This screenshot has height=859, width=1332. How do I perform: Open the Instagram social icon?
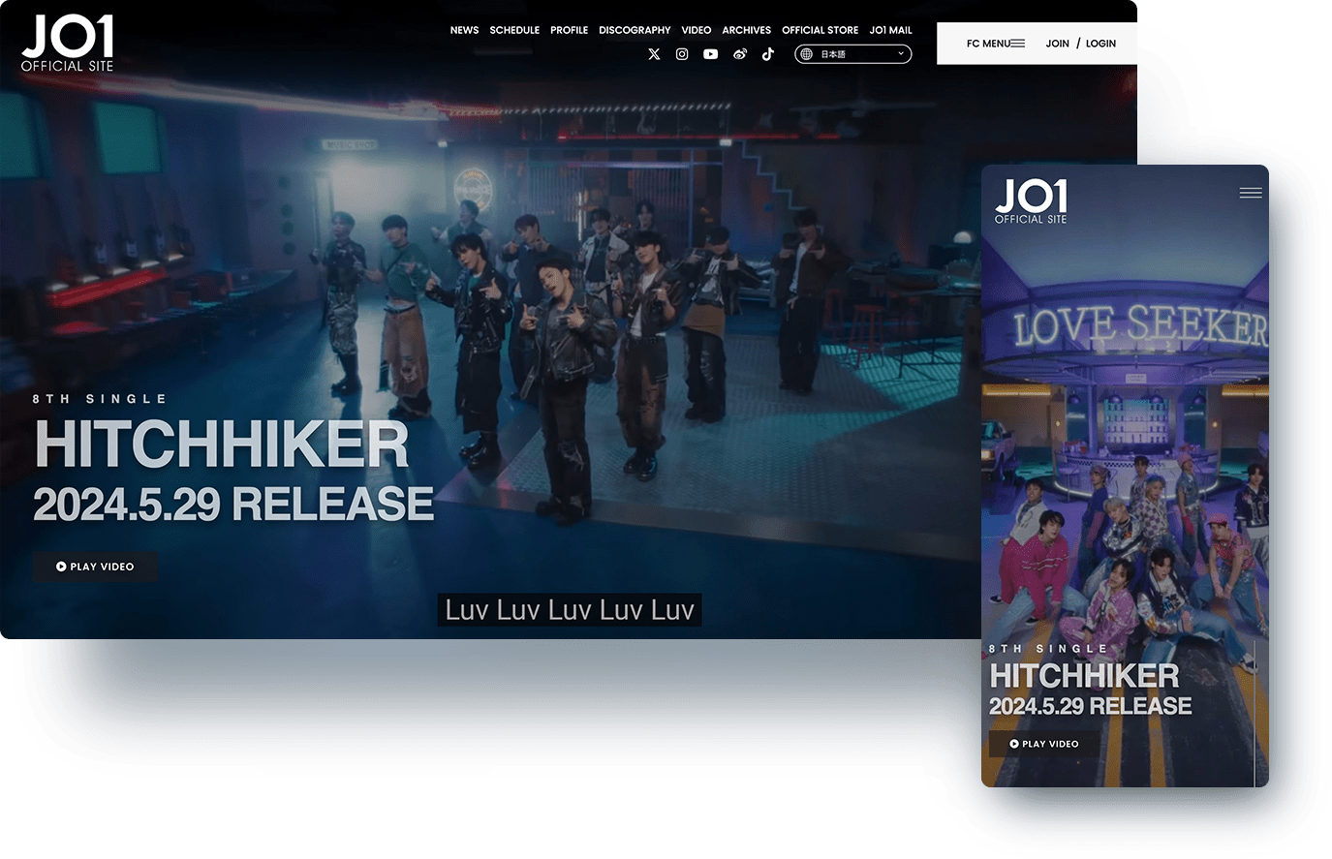coord(682,54)
